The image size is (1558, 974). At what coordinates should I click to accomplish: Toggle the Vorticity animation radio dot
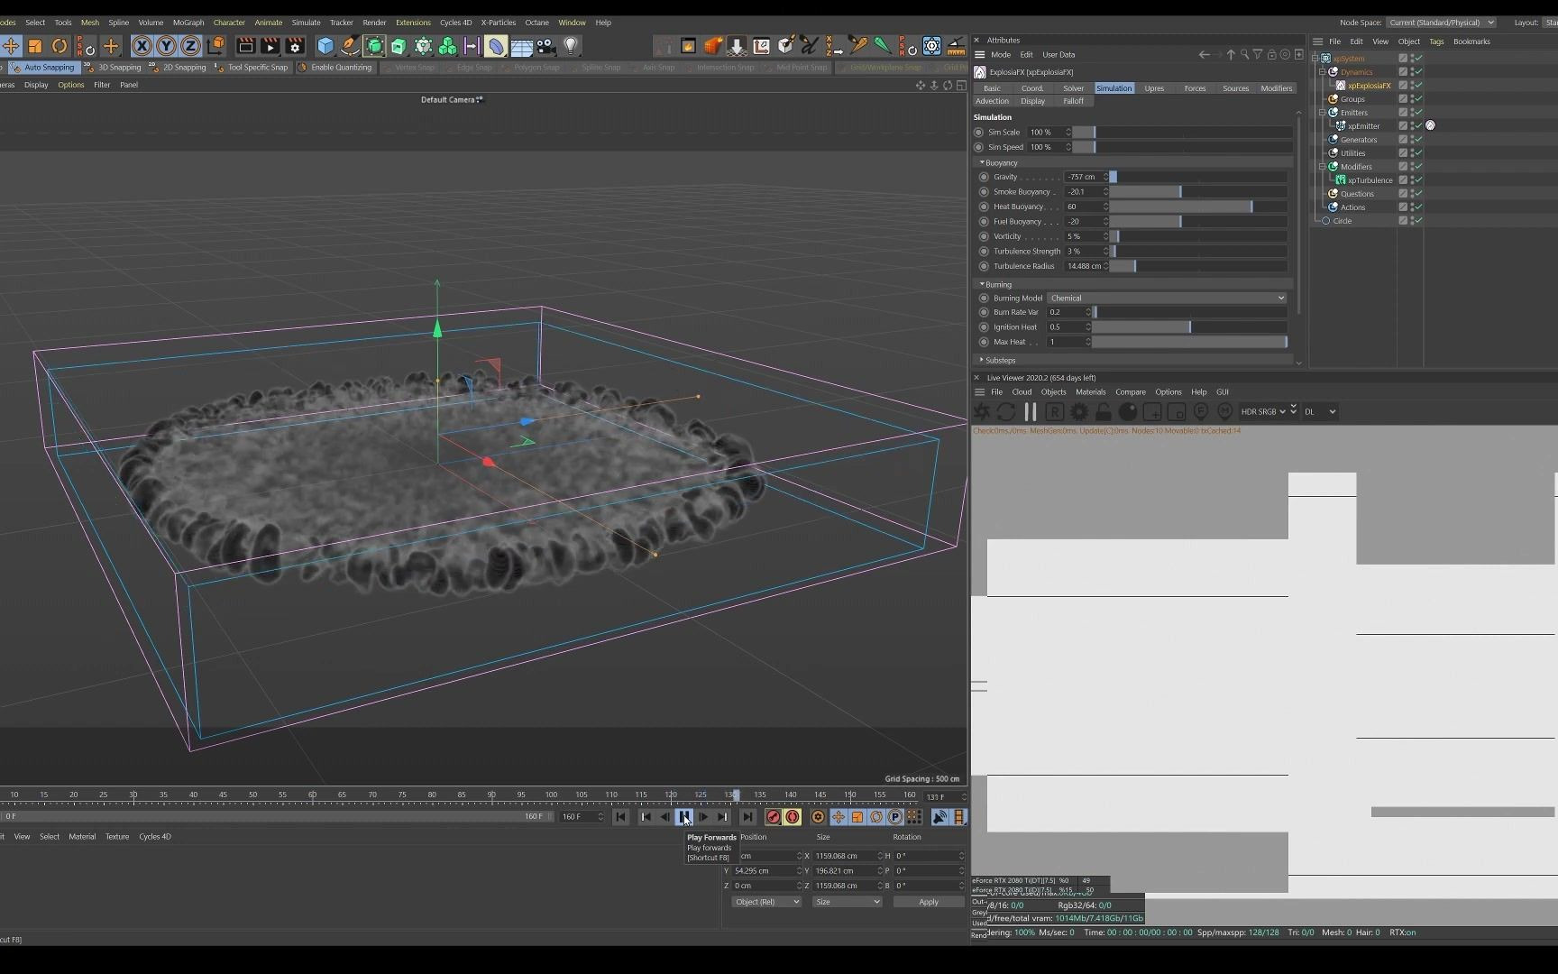pyautogui.click(x=984, y=236)
